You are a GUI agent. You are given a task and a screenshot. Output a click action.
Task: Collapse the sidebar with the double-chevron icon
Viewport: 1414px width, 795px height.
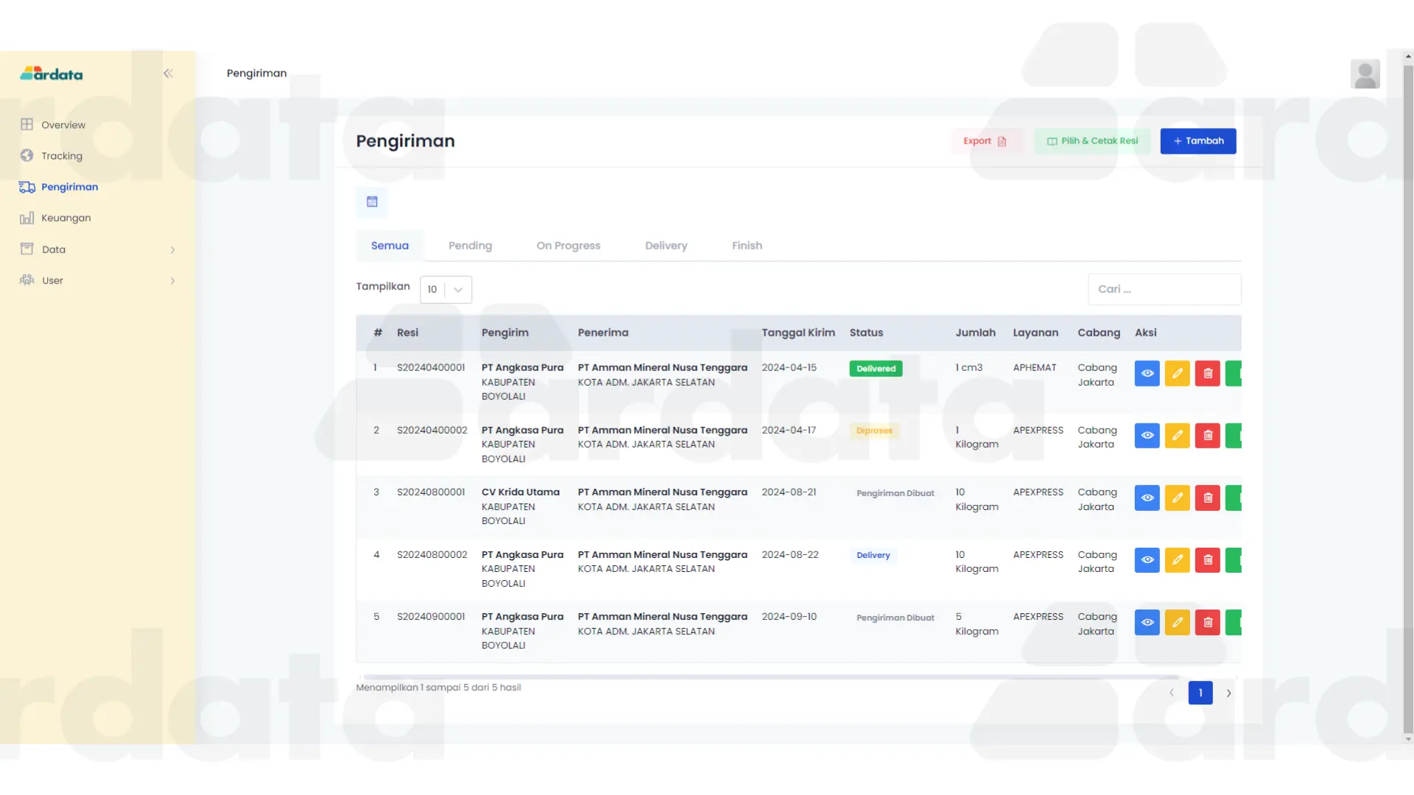tap(168, 74)
